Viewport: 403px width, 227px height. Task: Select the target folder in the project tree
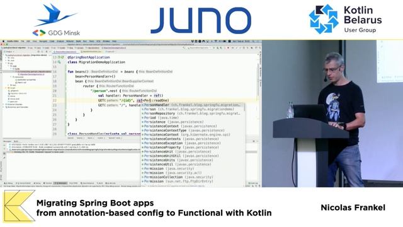13,88
